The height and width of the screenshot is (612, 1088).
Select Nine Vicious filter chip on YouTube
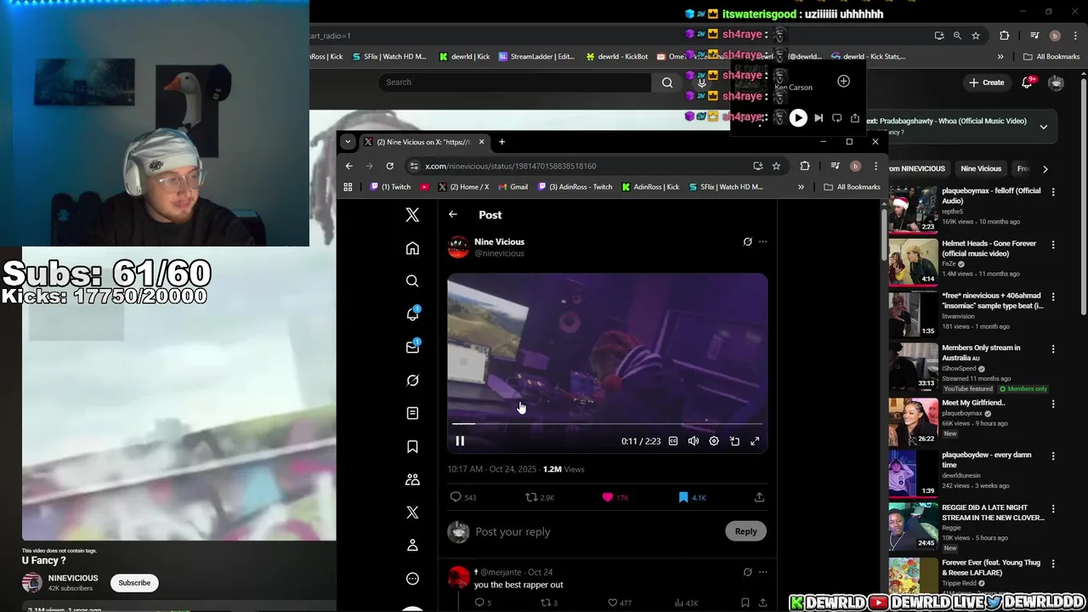tap(980, 168)
